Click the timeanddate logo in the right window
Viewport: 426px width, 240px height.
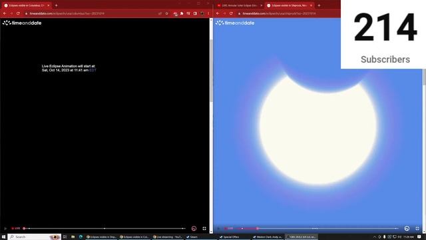(235, 23)
